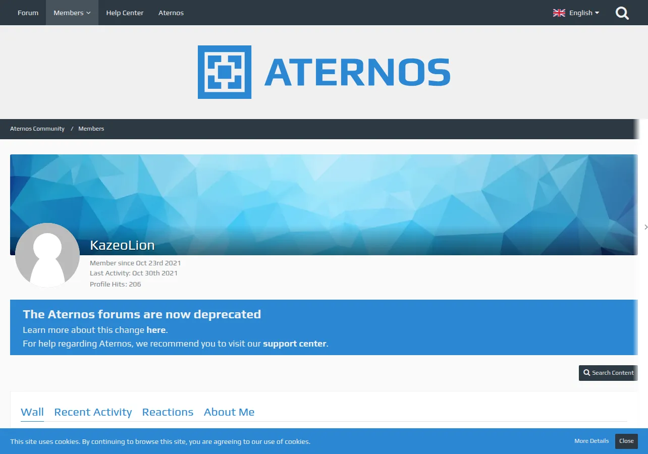This screenshot has height=454, width=648.
Task: Switch to the Wall tab
Action: click(32, 412)
